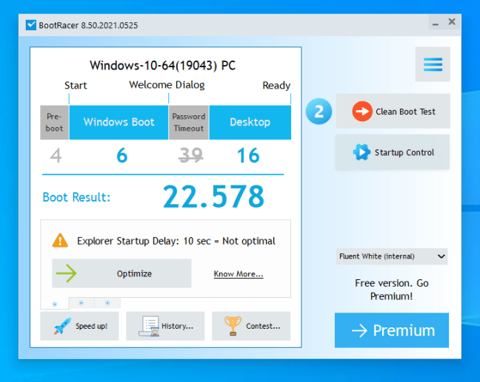Click the Password Timeout stage block
This screenshot has height=382, width=480.
click(x=189, y=123)
